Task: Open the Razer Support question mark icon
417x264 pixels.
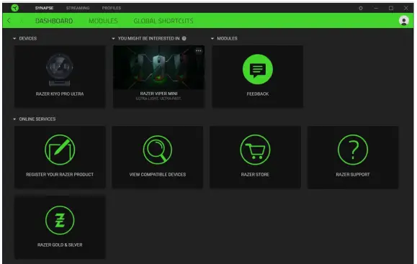Action: [x=353, y=150]
